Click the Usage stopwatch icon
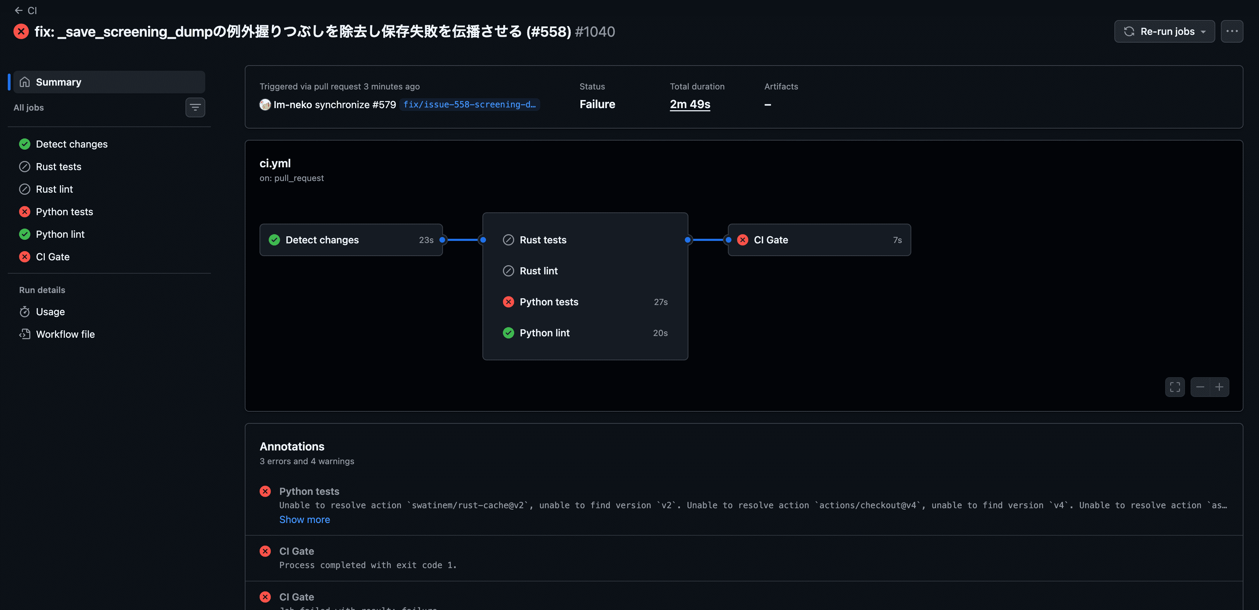The width and height of the screenshot is (1259, 610). pos(24,312)
